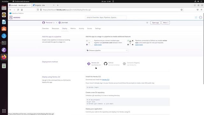
Task: Select the Deploy tab
Action: 65,28
